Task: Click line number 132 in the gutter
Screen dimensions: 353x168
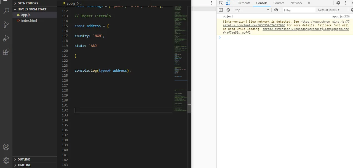Action: (65, 110)
